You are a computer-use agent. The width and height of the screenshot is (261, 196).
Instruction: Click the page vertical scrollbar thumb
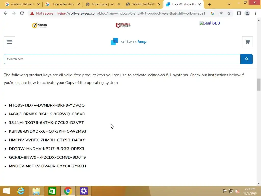click(x=259, y=85)
